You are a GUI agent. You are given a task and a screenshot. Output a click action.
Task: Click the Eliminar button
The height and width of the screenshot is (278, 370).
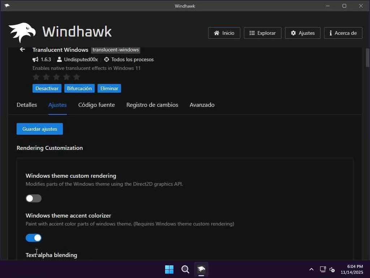point(109,88)
